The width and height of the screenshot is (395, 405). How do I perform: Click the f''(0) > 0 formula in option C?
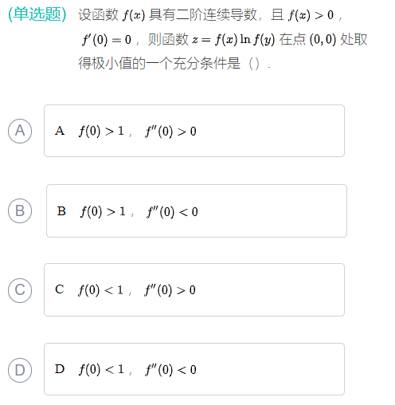pyautogui.click(x=170, y=290)
